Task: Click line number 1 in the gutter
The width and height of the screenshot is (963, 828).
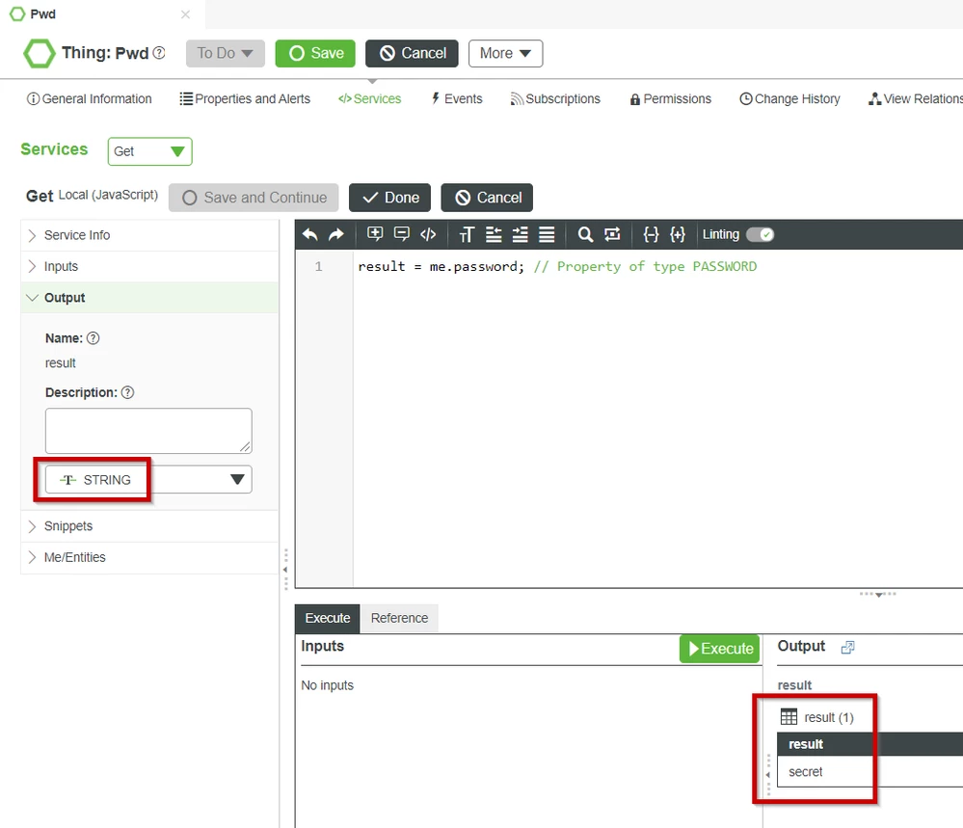Action: coord(318,267)
